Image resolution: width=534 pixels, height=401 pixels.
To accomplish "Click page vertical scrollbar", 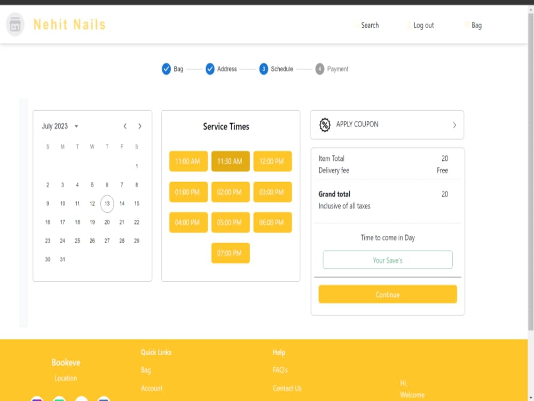I will (x=531, y=171).
